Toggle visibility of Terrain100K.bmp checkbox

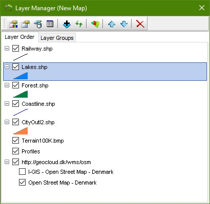pos(15,141)
